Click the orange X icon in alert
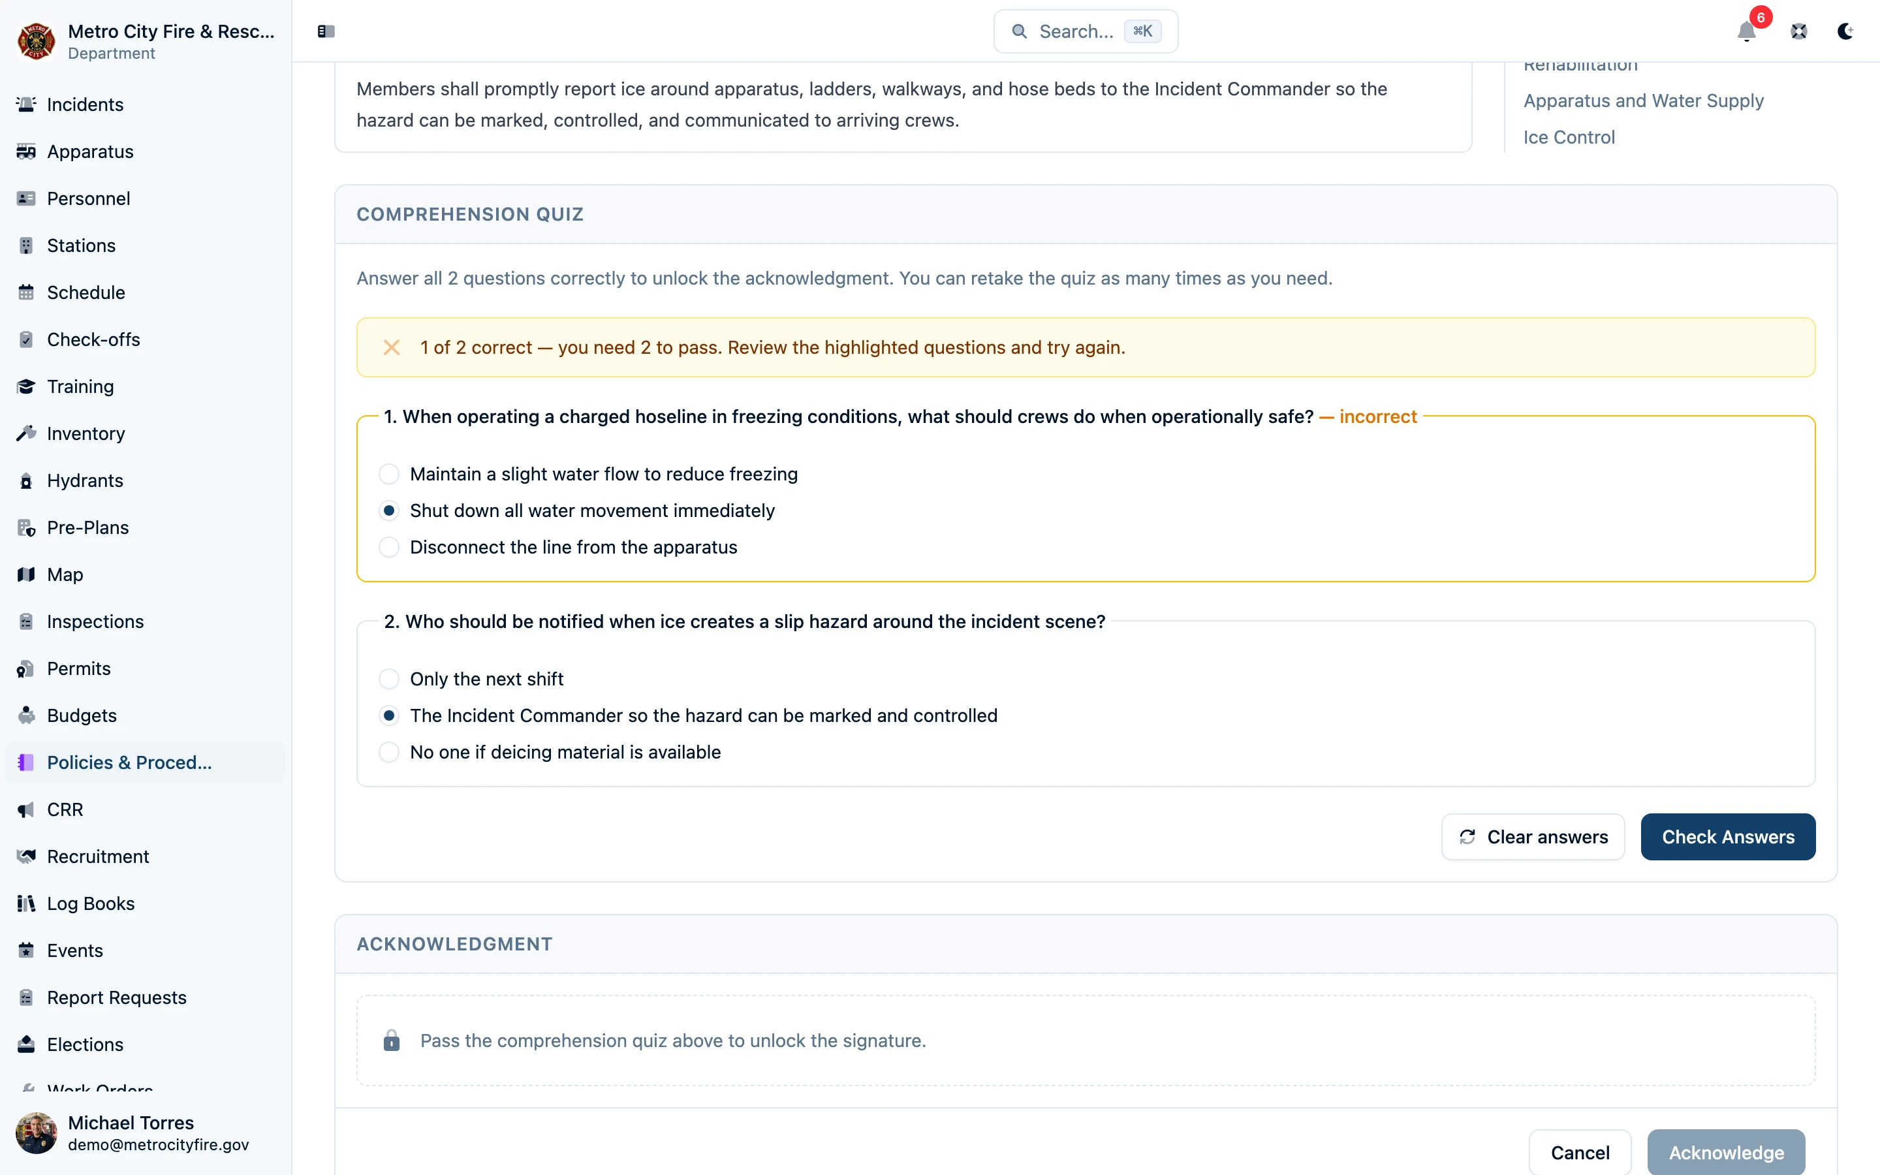Viewport: 1880px width, 1175px height. click(392, 347)
